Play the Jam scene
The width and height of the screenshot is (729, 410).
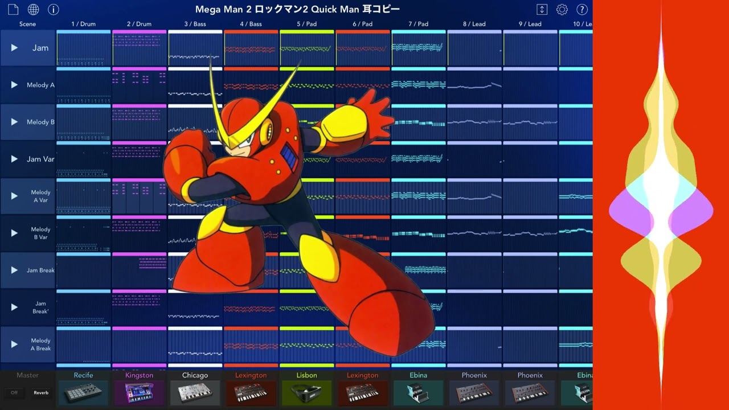(14, 48)
